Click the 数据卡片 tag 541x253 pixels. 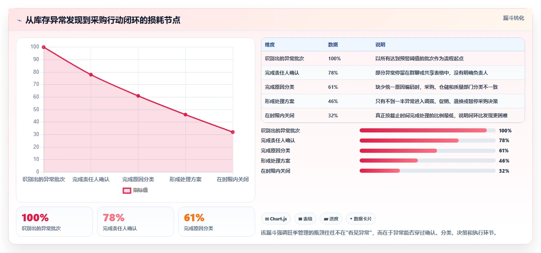tap(361, 219)
